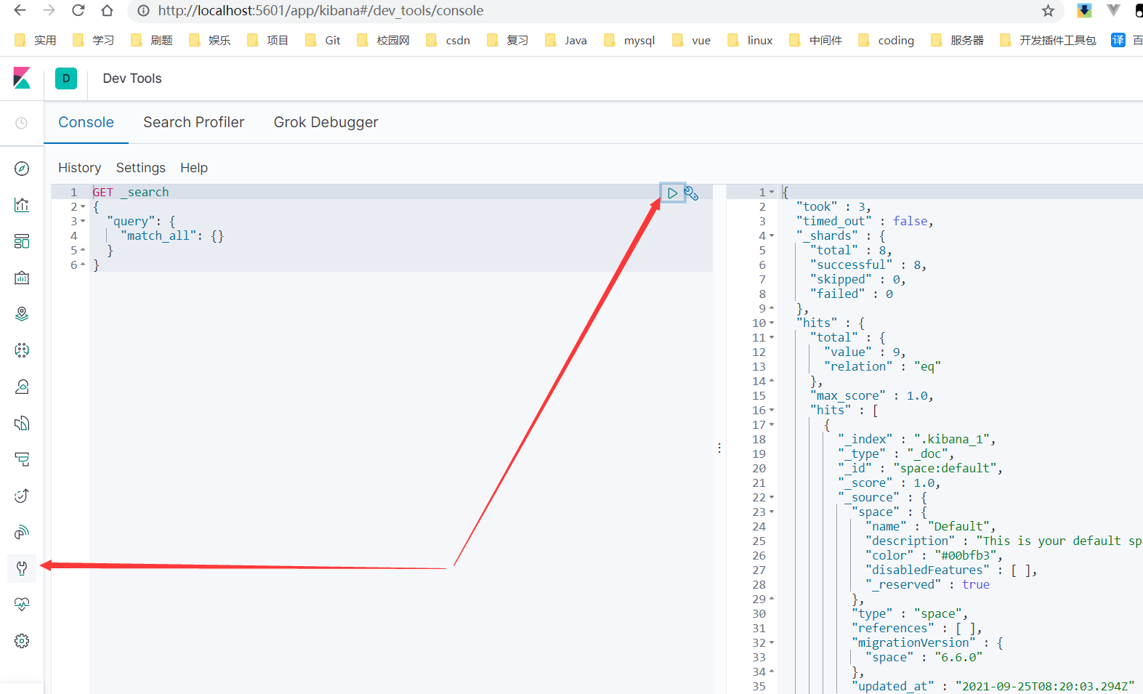Select the Dev Tools sidebar icon
Screen dimensions: 1143x694
pos(22,568)
